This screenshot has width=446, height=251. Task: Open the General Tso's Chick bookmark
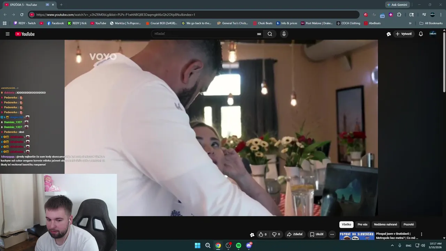(232, 23)
